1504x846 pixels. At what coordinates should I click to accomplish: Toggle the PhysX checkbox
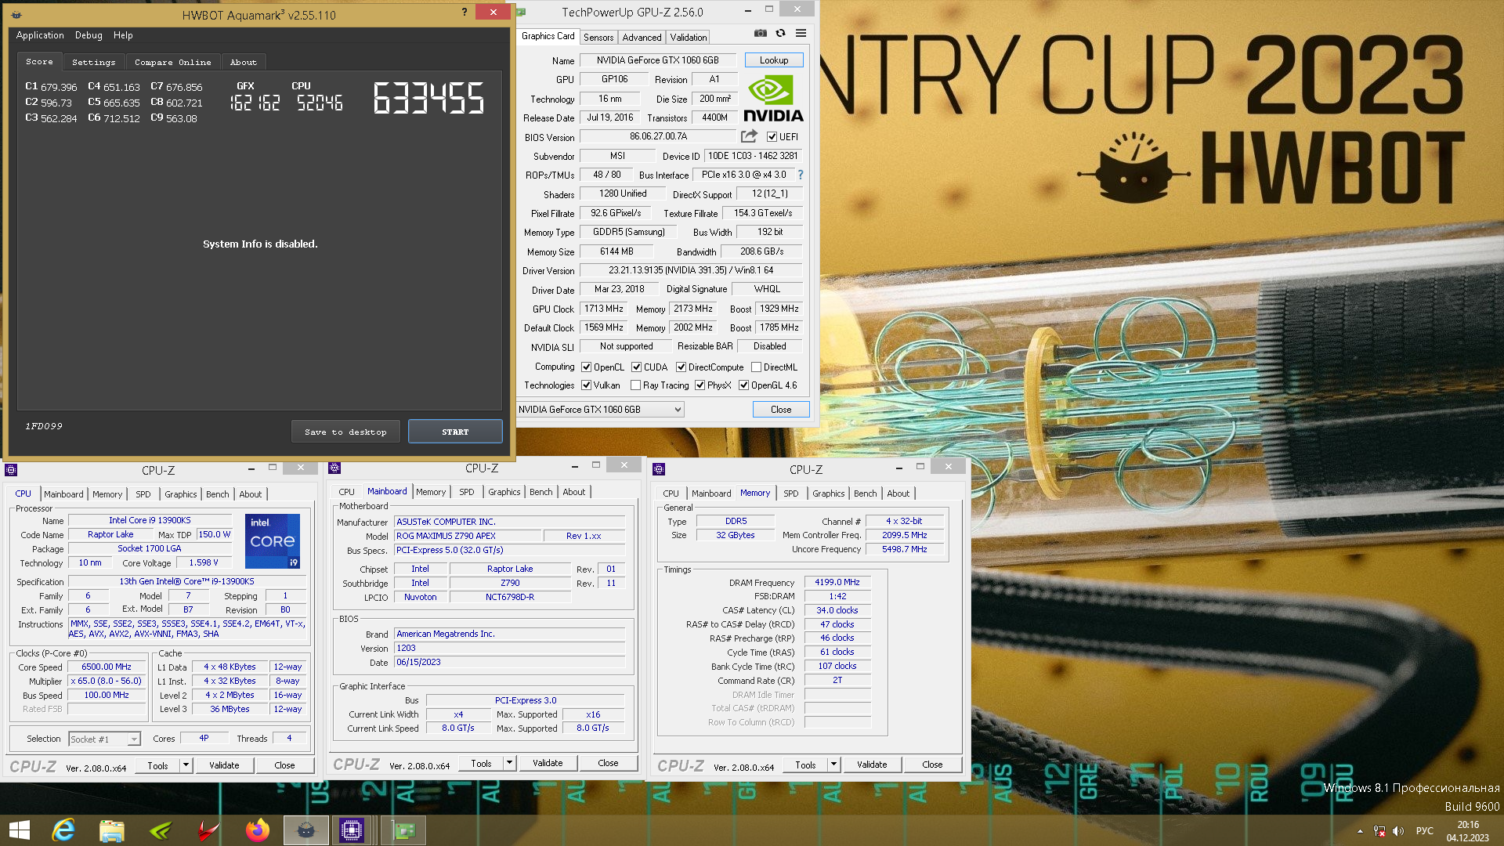(x=700, y=385)
